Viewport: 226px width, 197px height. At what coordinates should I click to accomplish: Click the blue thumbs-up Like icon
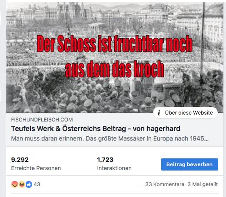29,184
